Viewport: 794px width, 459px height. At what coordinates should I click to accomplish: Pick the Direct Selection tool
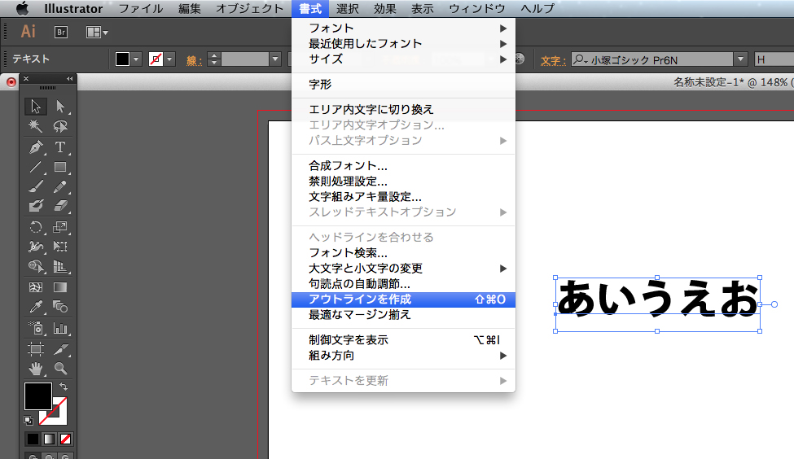tap(60, 107)
